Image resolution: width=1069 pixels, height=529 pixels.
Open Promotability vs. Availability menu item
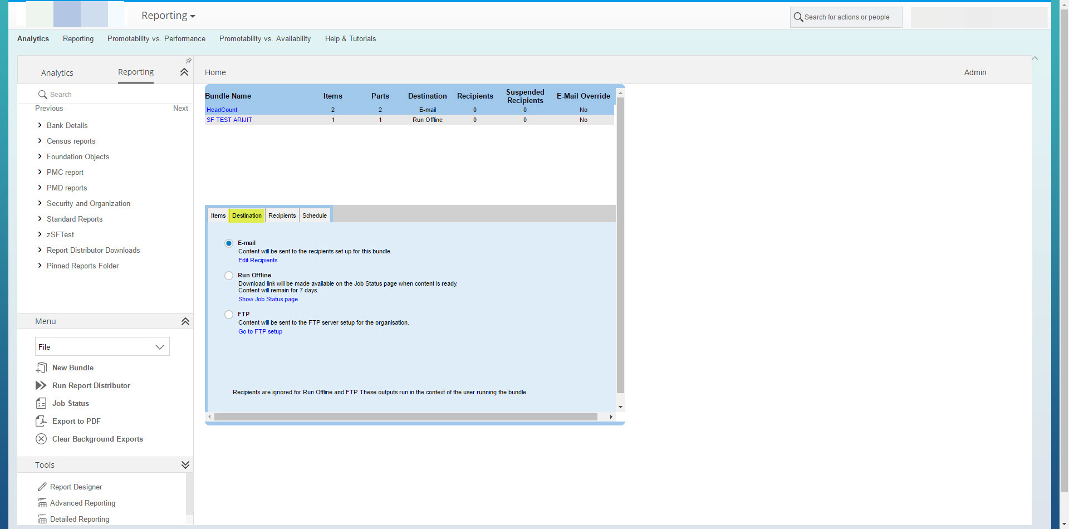[265, 38]
